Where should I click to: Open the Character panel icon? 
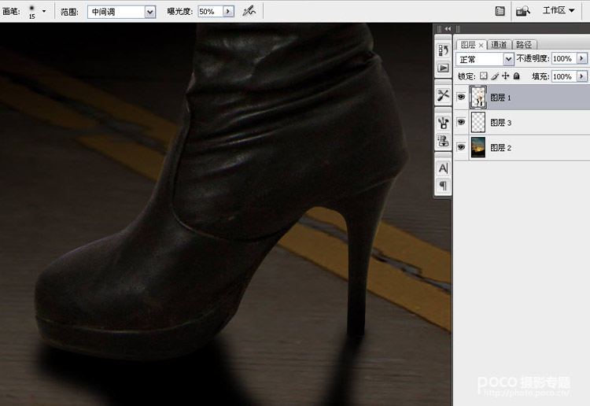point(443,168)
